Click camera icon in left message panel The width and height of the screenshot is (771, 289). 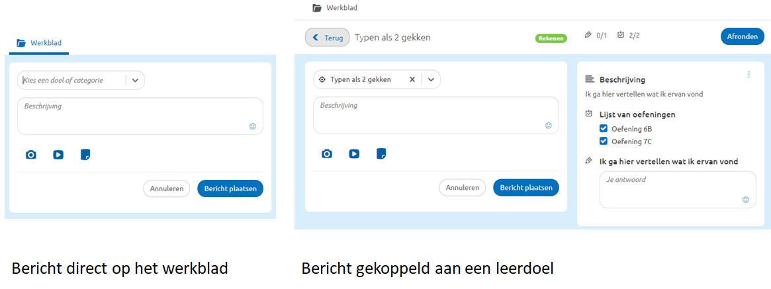pyautogui.click(x=31, y=155)
